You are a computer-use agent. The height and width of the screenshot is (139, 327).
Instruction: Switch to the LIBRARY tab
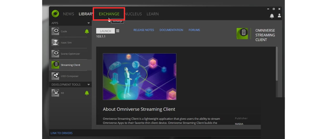click(x=86, y=14)
